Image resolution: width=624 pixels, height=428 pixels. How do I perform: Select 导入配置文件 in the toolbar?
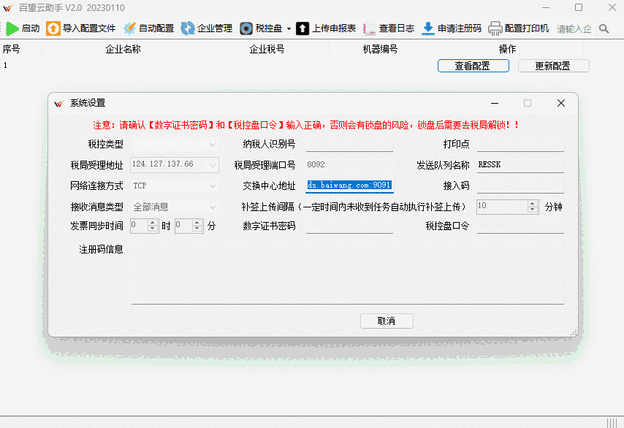89,28
